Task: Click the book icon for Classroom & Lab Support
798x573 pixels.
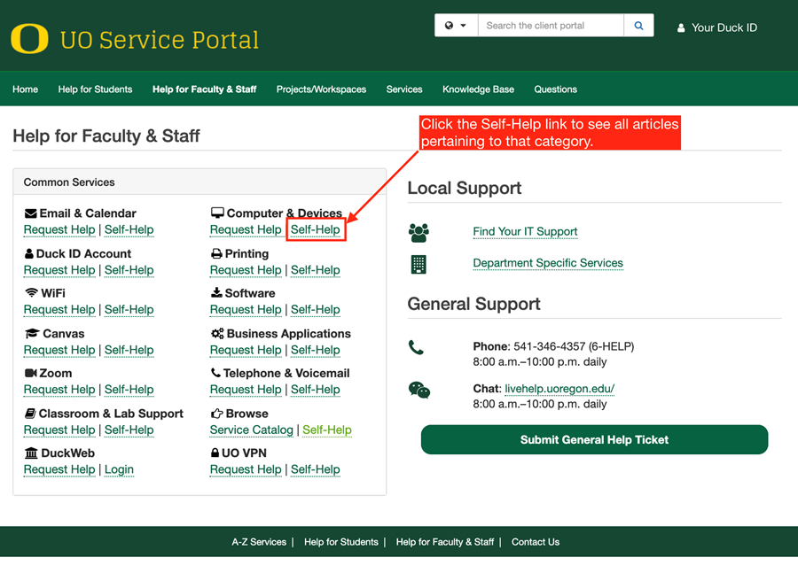Action: 30,414
